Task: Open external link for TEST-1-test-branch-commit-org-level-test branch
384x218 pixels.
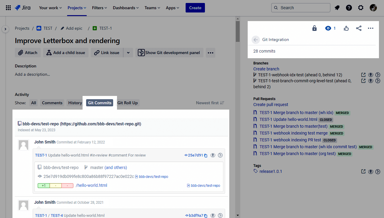Action: coord(363,80)
